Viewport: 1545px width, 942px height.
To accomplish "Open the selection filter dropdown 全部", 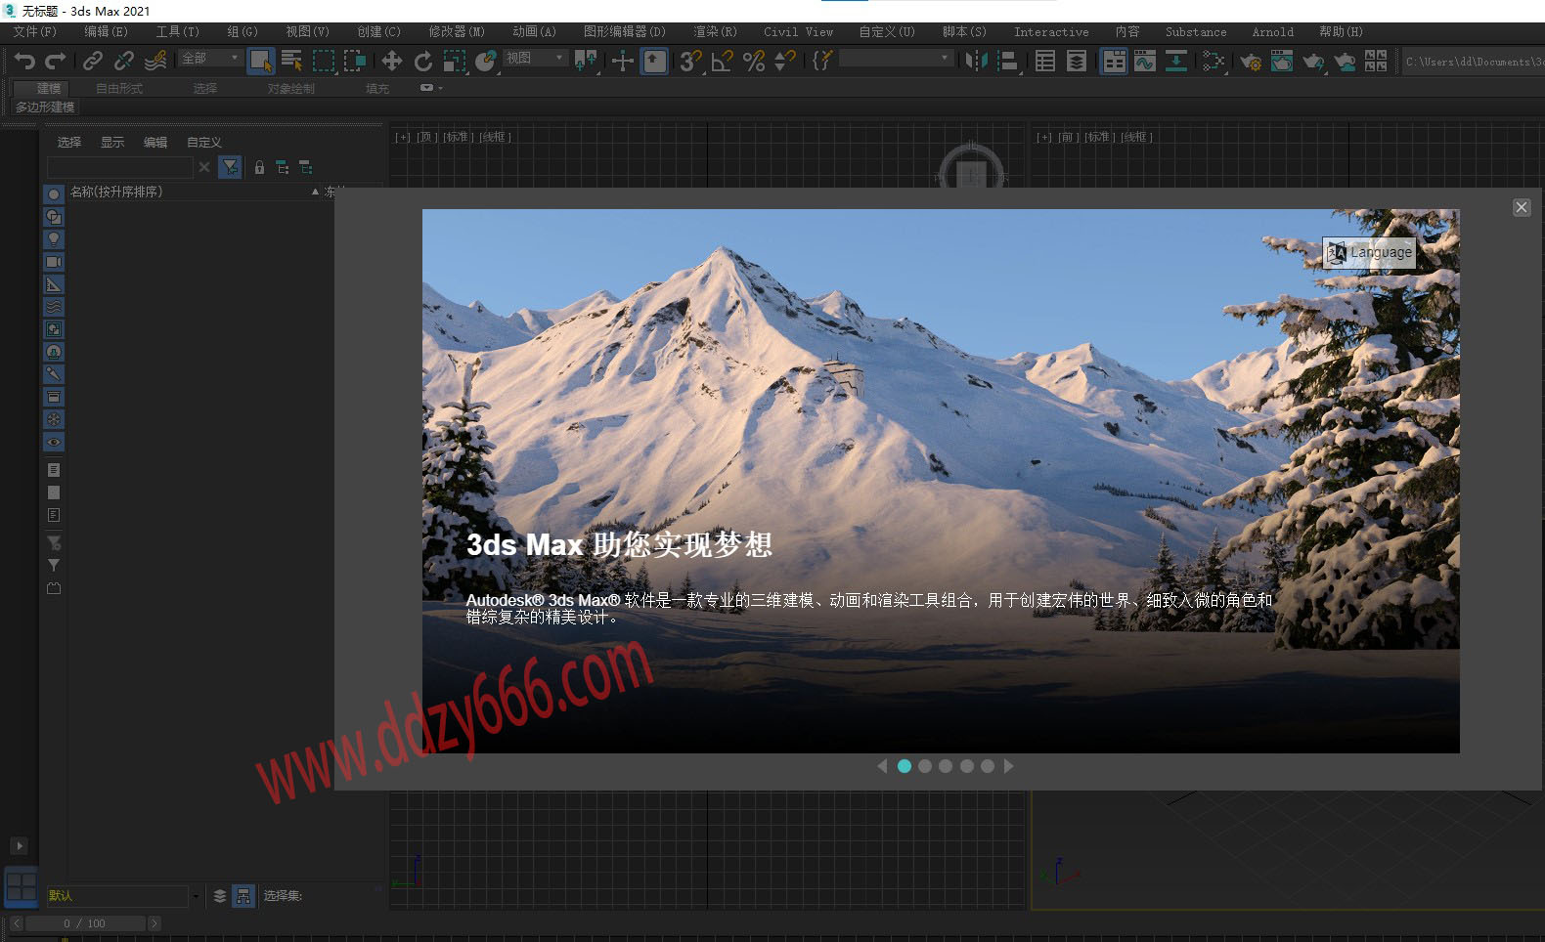I will point(210,59).
